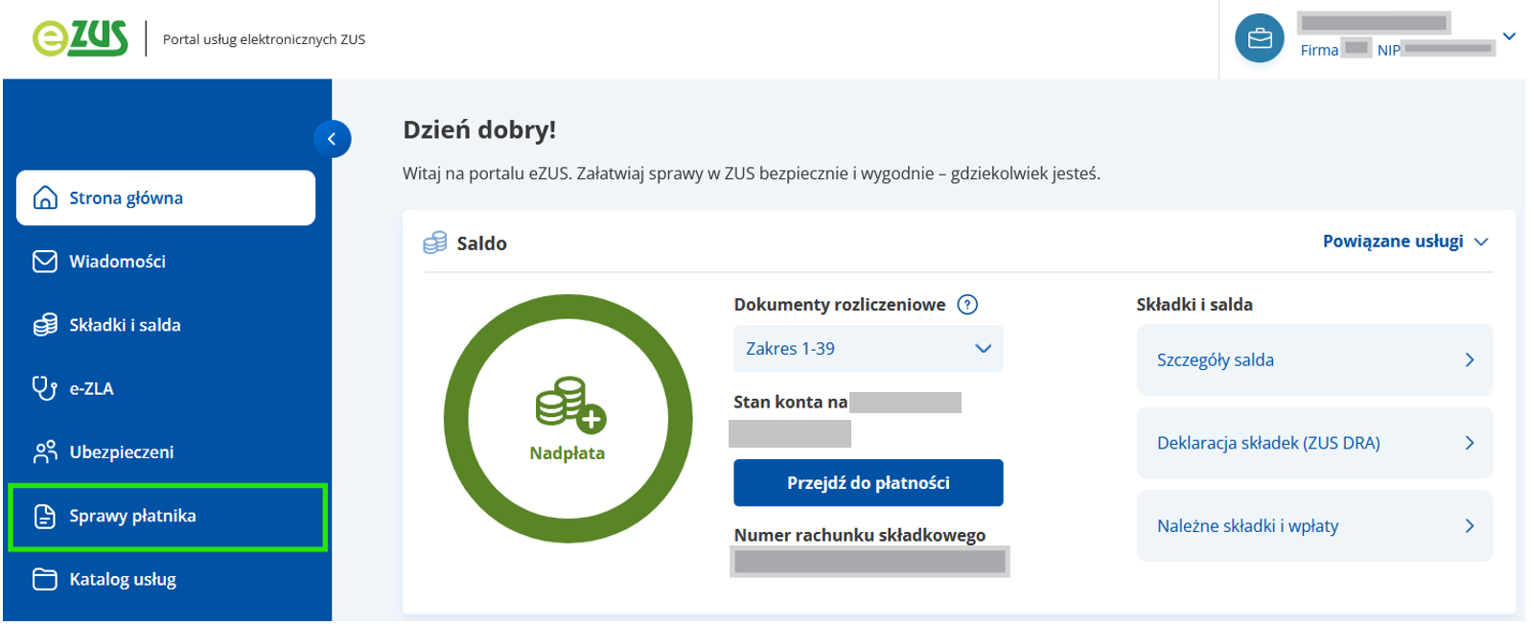The image size is (1531, 625).
Task: Click the eZUS logo in header
Action: click(x=81, y=38)
